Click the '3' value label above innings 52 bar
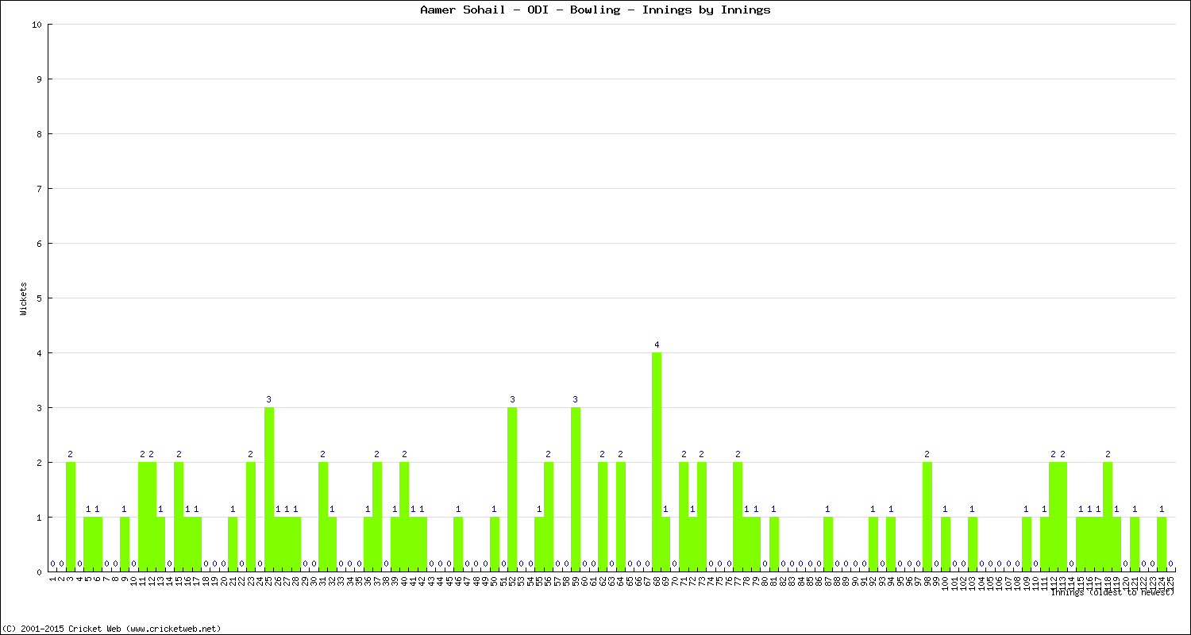1191x635 pixels. click(x=512, y=399)
